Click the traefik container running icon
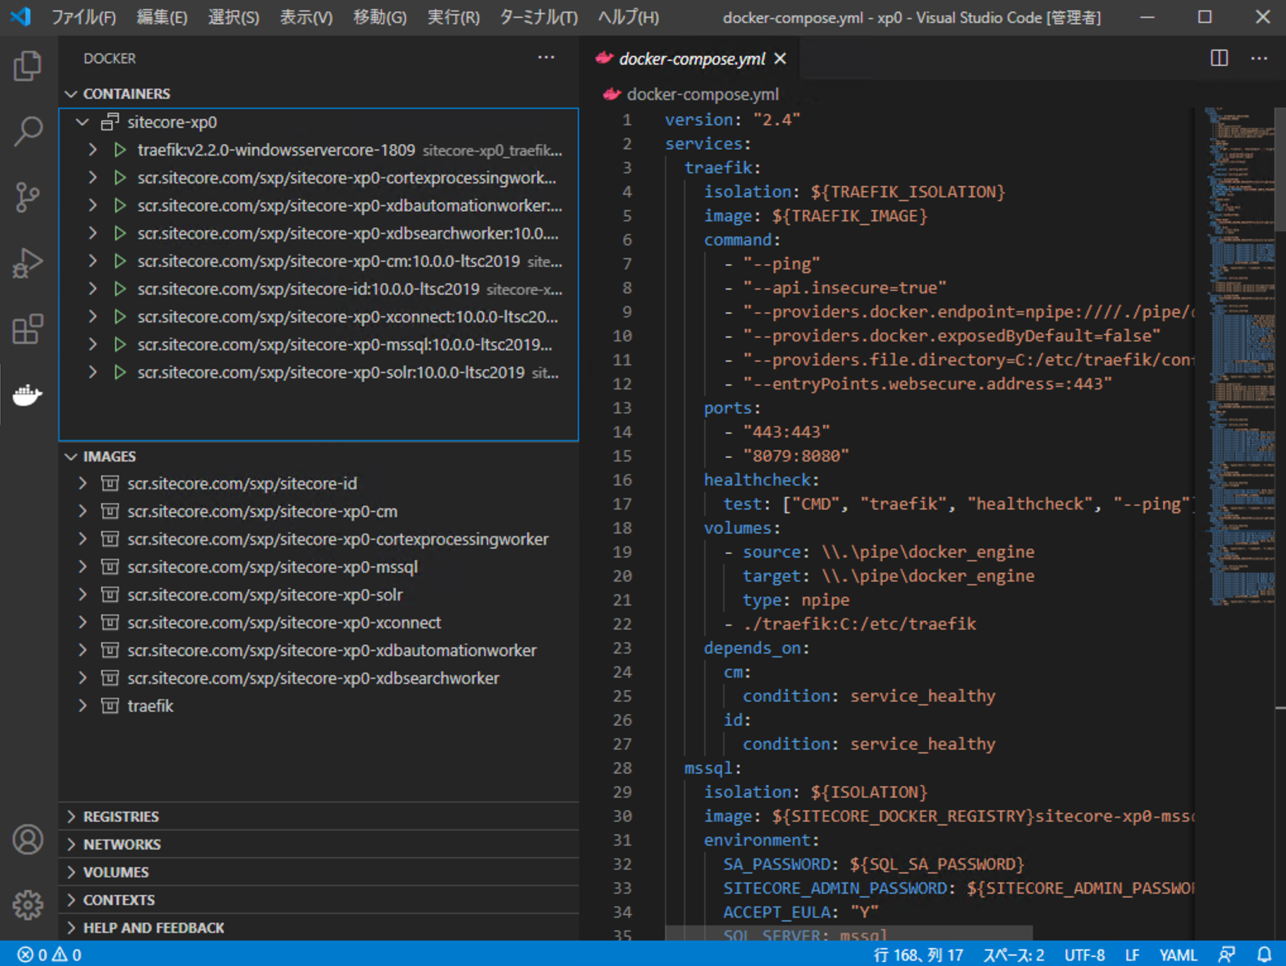 [x=119, y=150]
